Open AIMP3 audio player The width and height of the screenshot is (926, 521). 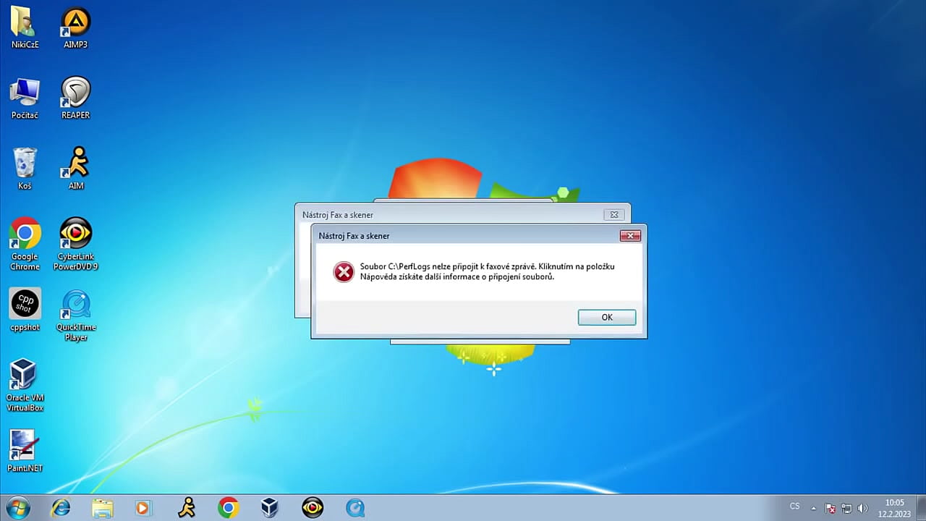click(x=75, y=24)
